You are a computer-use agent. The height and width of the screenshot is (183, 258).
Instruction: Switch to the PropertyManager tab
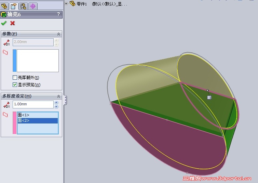coord(14,6)
